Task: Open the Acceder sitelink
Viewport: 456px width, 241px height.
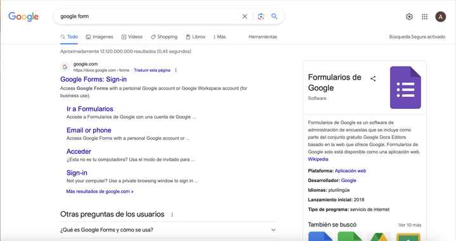Action: tap(79, 152)
